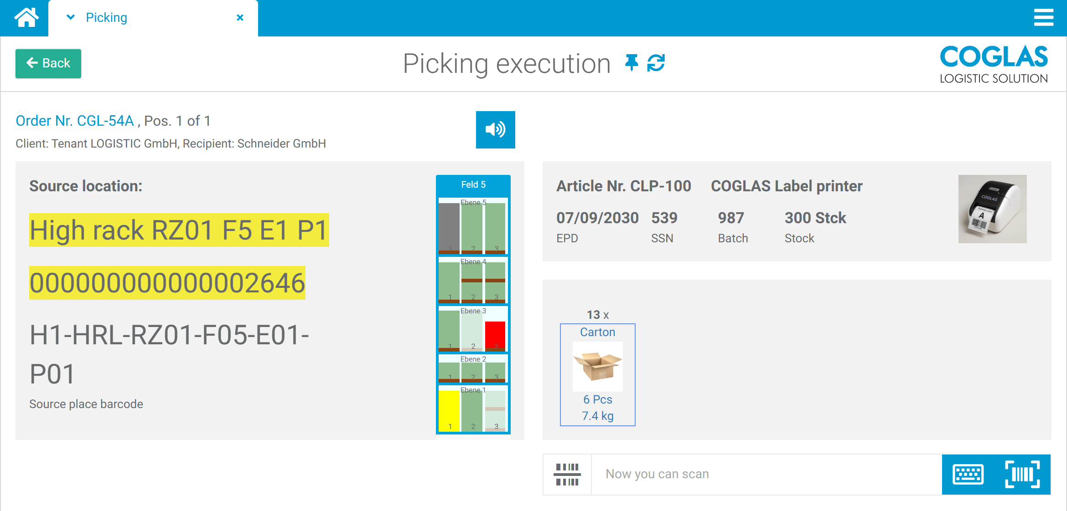Refresh the Picking execution view

click(656, 63)
